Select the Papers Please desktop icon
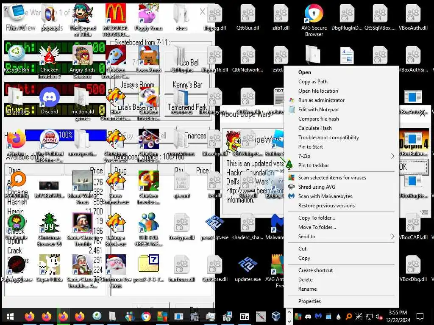434x325 pixels. (17, 269)
